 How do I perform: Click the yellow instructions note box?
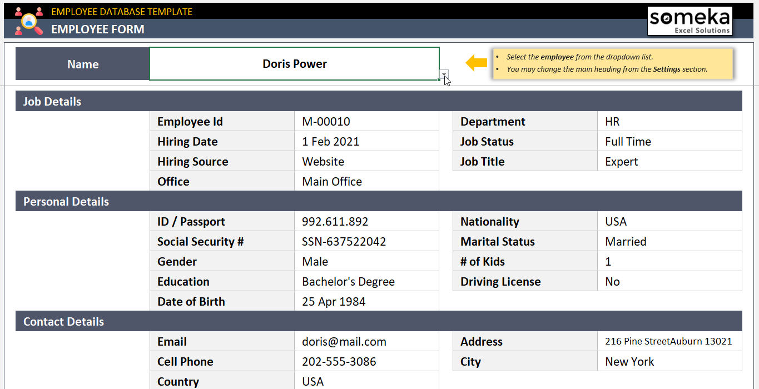point(612,63)
